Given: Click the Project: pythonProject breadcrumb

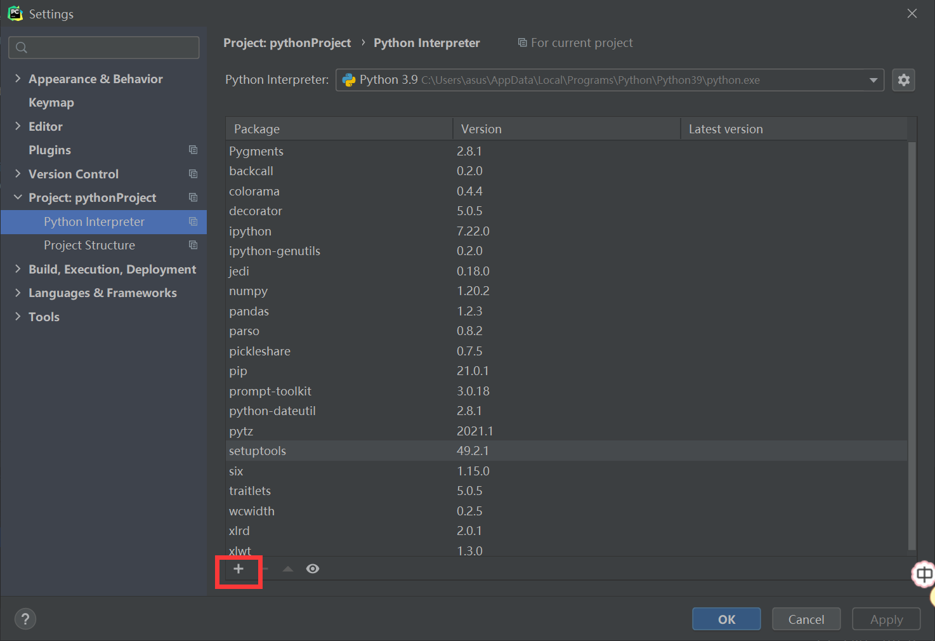Looking at the screenshot, I should point(287,43).
